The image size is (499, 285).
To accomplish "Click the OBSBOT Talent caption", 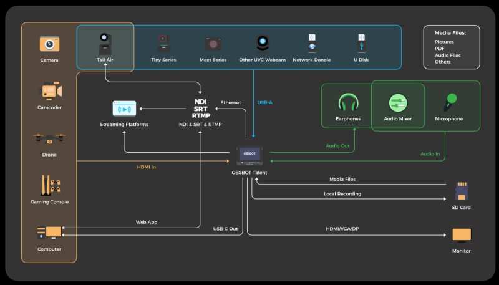I will pyautogui.click(x=249, y=172).
